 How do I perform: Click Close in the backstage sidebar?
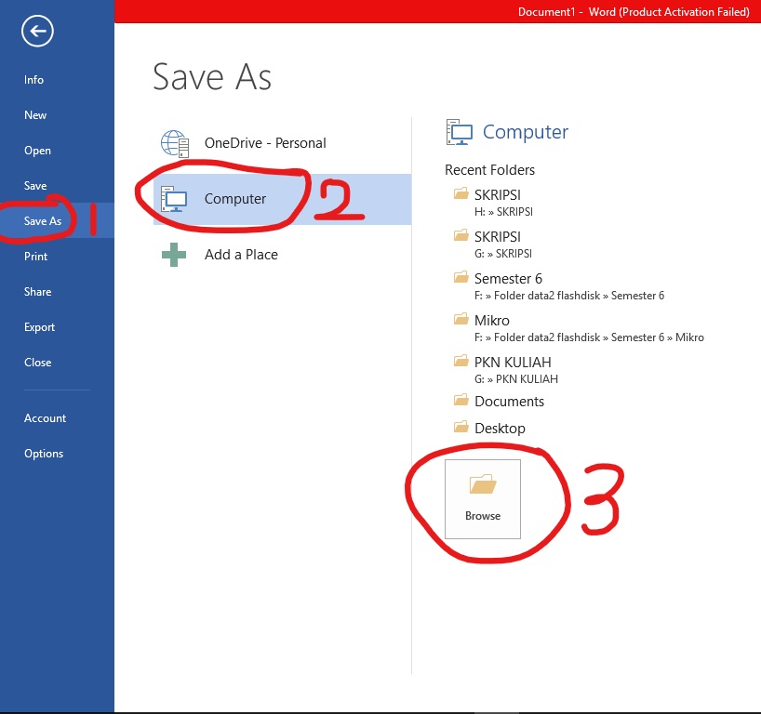coord(37,363)
